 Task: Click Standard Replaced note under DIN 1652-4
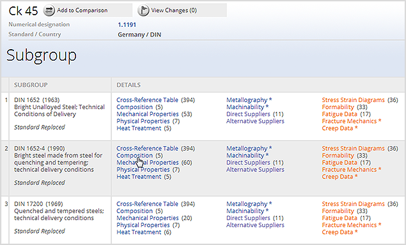click(40, 182)
